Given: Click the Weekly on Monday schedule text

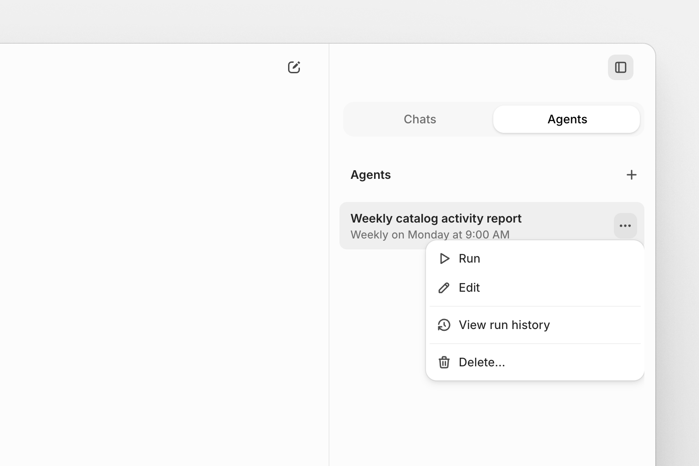Looking at the screenshot, I should [x=430, y=235].
